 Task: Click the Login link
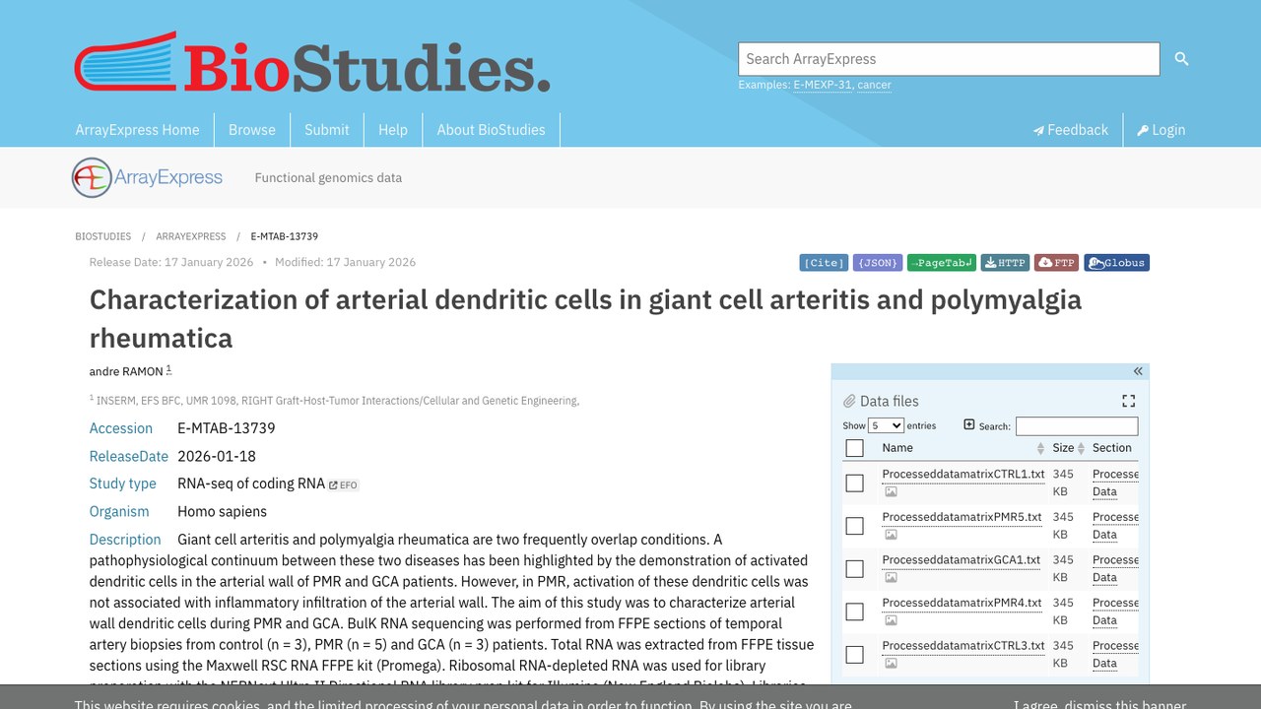pos(1161,130)
